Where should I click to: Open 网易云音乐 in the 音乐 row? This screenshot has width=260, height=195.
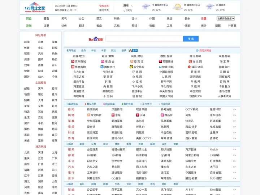click(x=94, y=178)
